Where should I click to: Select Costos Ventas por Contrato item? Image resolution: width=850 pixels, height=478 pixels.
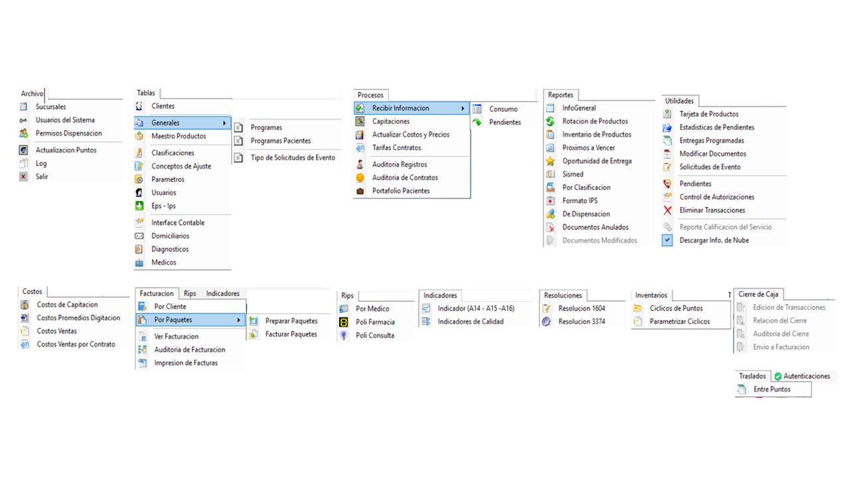coord(76,345)
